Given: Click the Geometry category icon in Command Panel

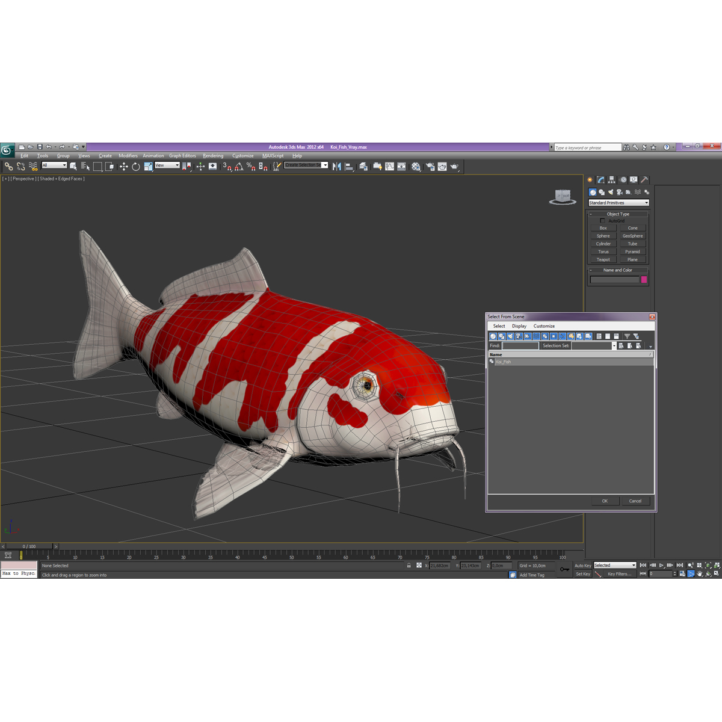Looking at the screenshot, I should (x=593, y=192).
